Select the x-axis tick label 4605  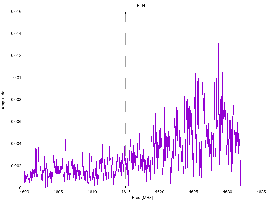coord(58,192)
